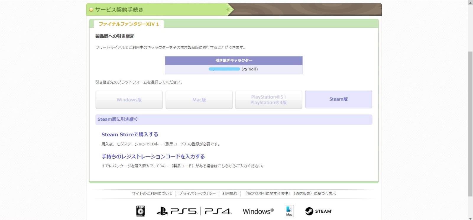Click the 製品版への引き継ぎ heading
Viewport: 473px width, 220px height.
[x=115, y=36]
